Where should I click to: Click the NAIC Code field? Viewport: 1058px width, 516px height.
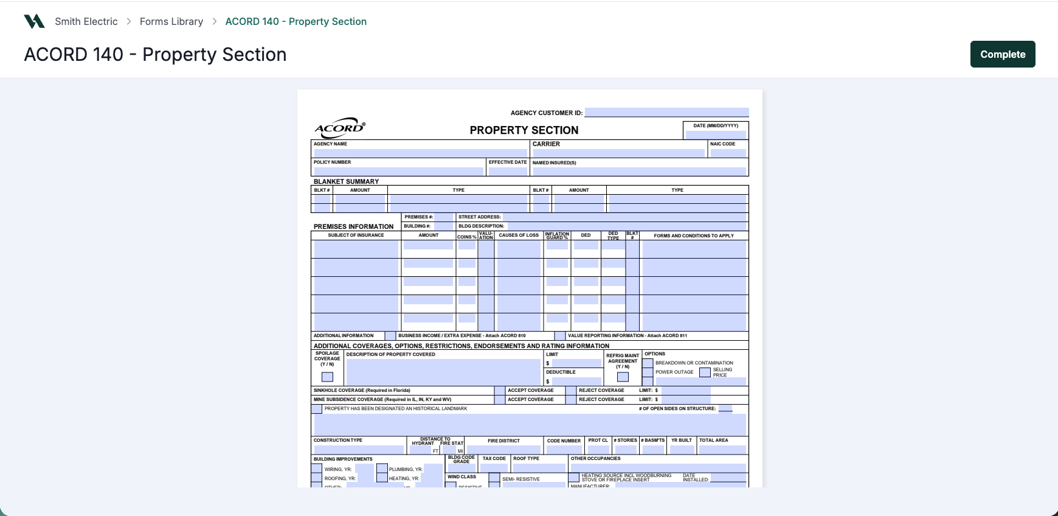pos(728,153)
